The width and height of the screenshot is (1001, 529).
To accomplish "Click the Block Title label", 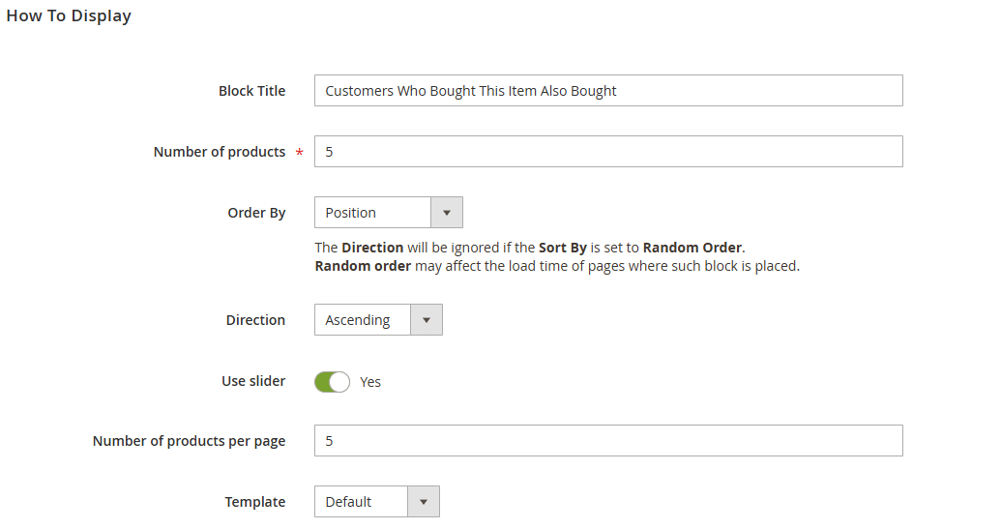I will tap(251, 91).
